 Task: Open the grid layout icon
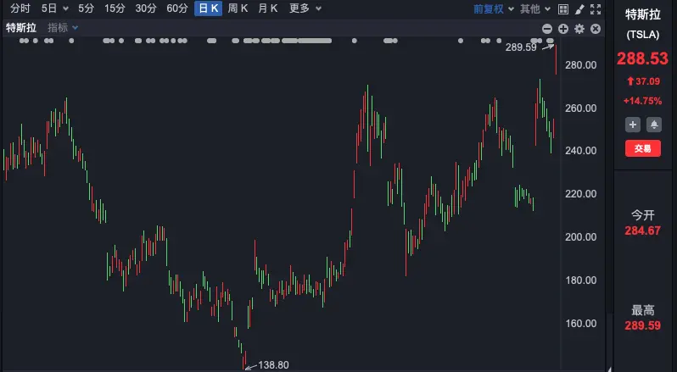click(563, 9)
